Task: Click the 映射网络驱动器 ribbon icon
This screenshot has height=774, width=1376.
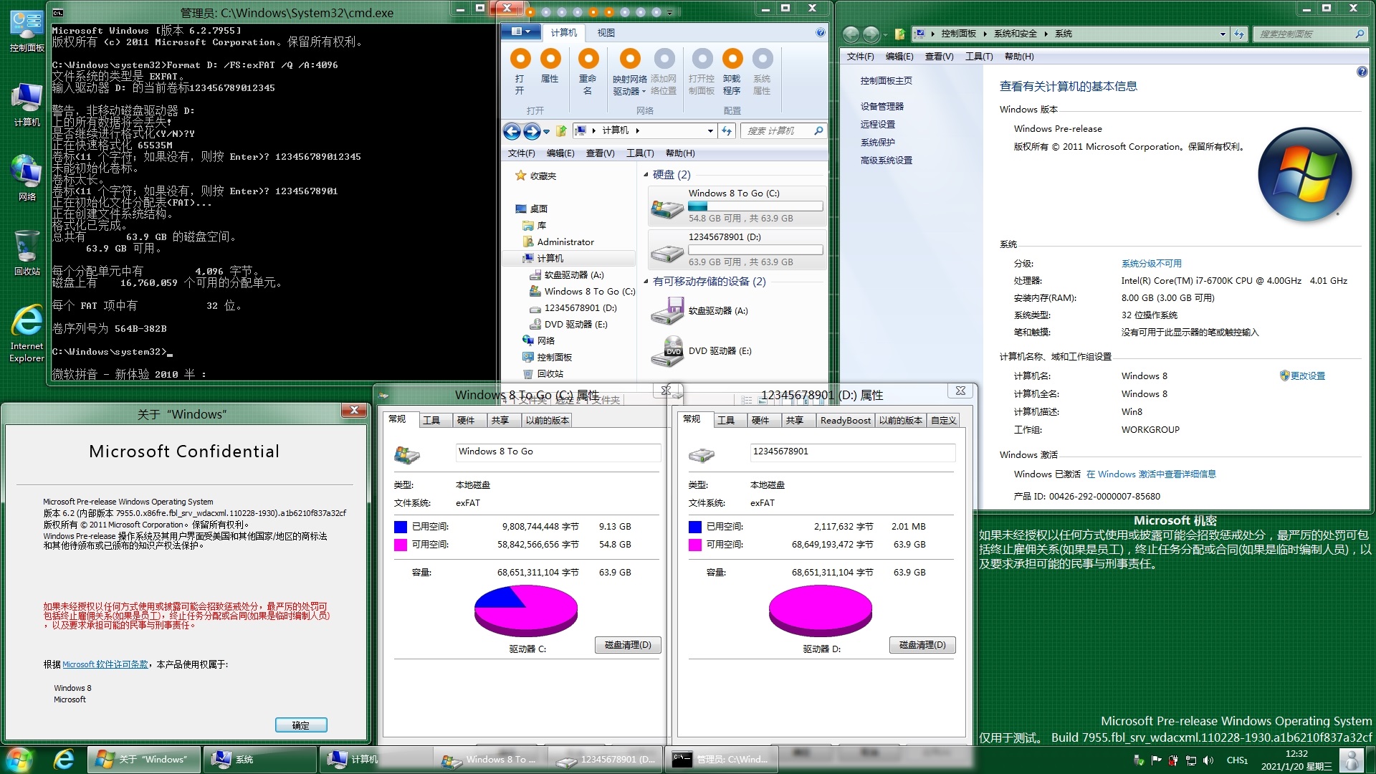Action: coord(630,59)
